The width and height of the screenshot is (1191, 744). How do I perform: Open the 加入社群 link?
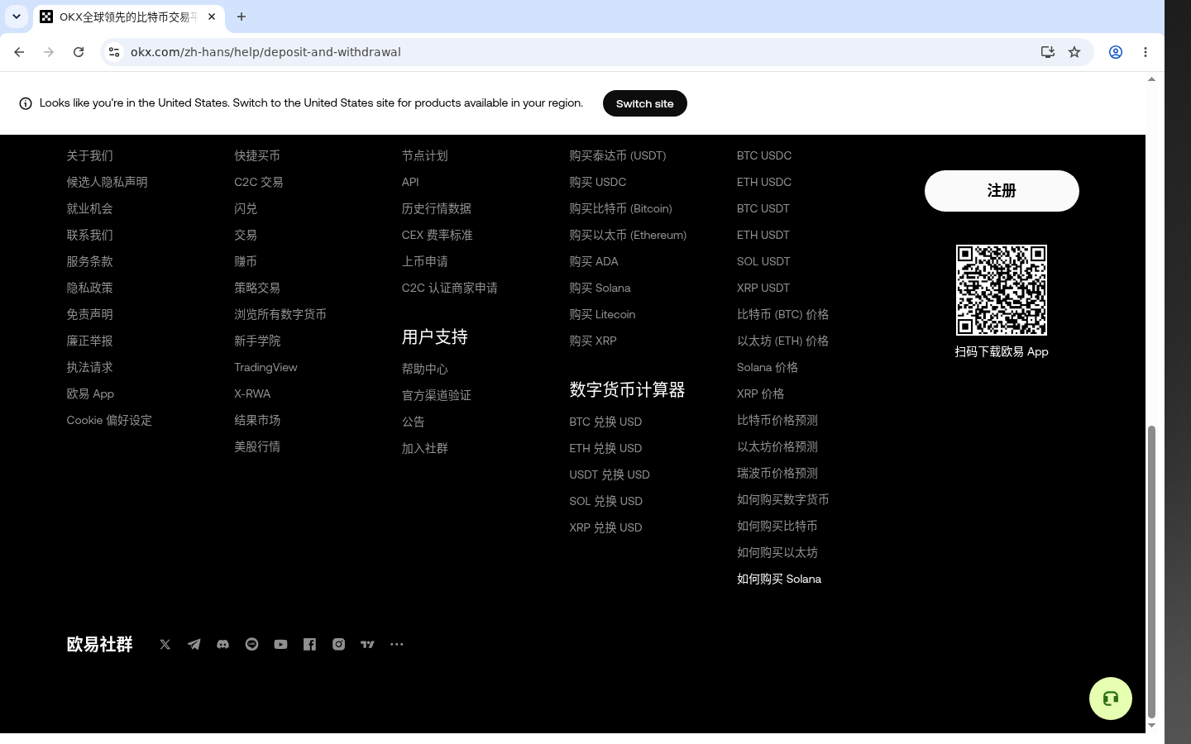coord(425,448)
